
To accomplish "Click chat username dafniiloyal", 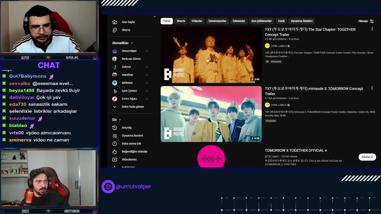I will pyautogui.click(x=22, y=97).
